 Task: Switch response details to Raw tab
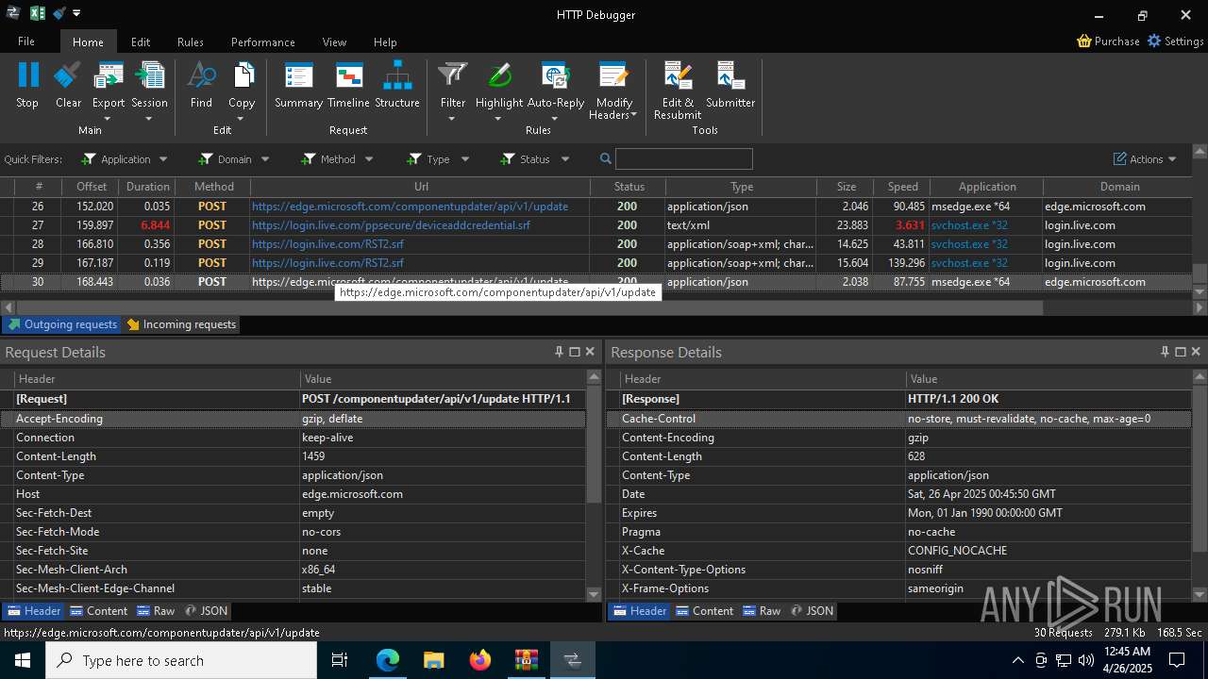pos(762,611)
